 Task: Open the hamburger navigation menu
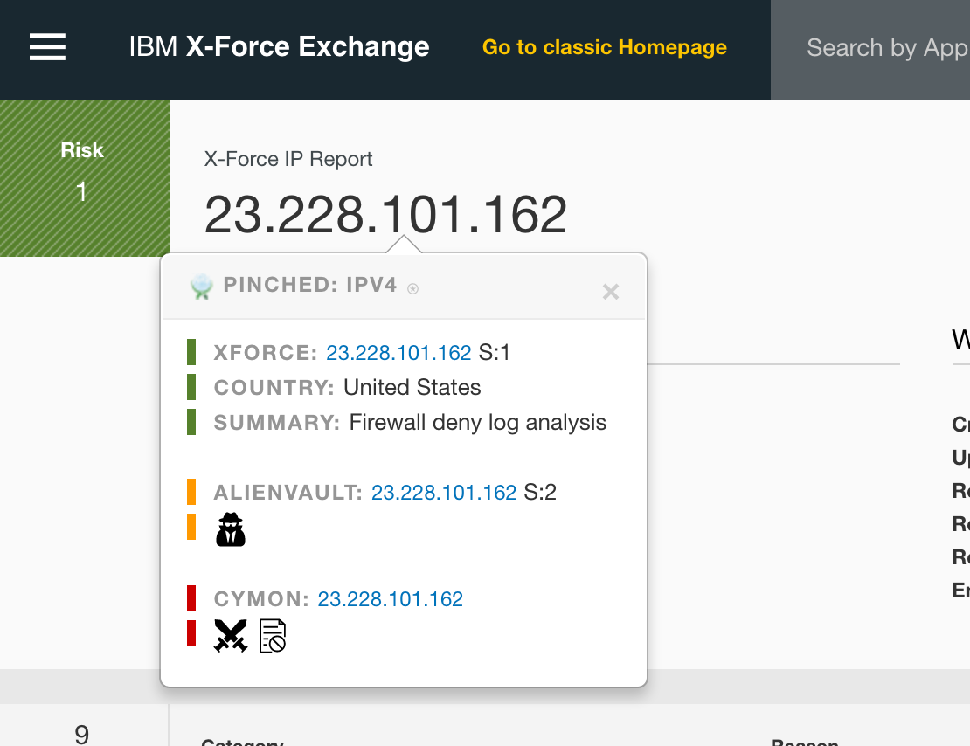48,47
